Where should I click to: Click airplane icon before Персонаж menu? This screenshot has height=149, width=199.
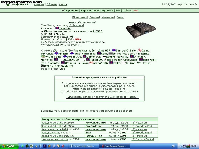coord(63,10)
